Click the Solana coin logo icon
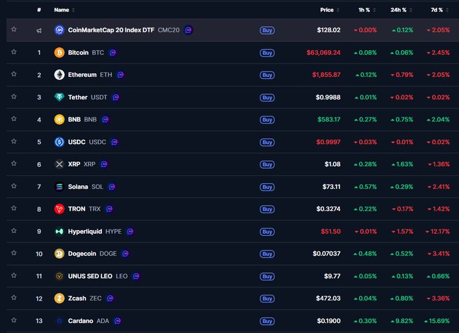The height and width of the screenshot is (333, 459). click(59, 186)
